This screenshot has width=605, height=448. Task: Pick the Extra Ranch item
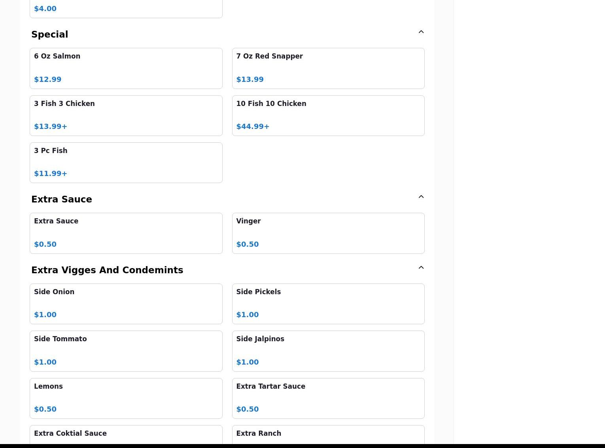click(x=328, y=435)
